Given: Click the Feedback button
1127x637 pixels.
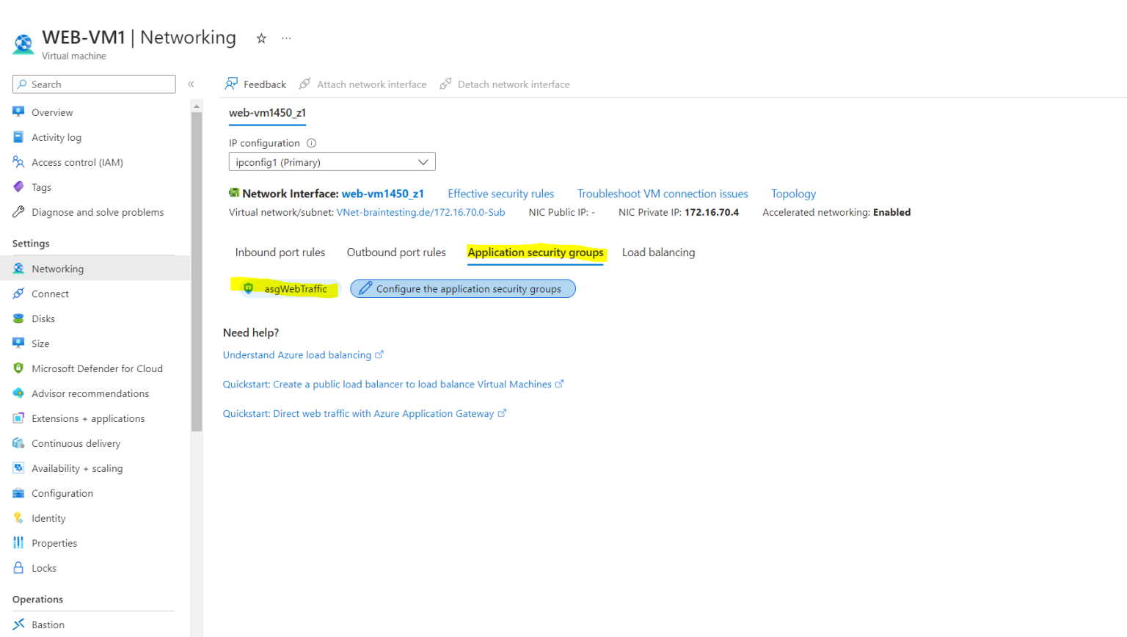Looking at the screenshot, I should point(255,84).
